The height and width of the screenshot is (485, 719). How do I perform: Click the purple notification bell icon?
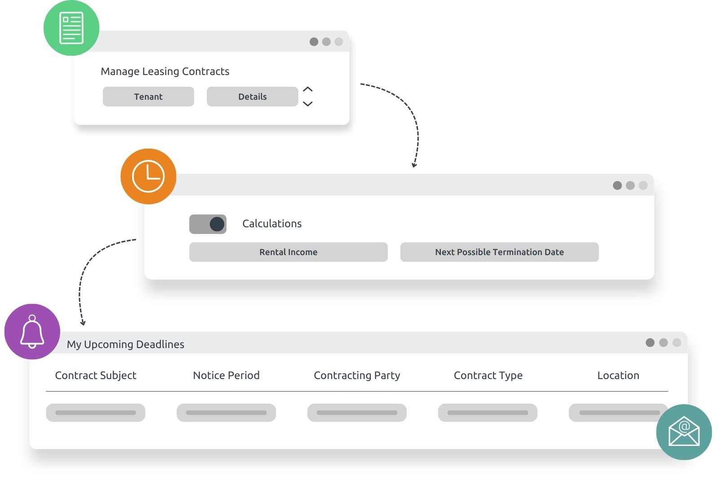[x=32, y=331]
